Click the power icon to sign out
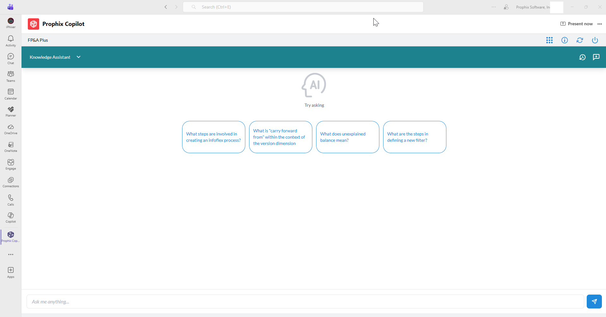The height and width of the screenshot is (317, 606). click(595, 40)
